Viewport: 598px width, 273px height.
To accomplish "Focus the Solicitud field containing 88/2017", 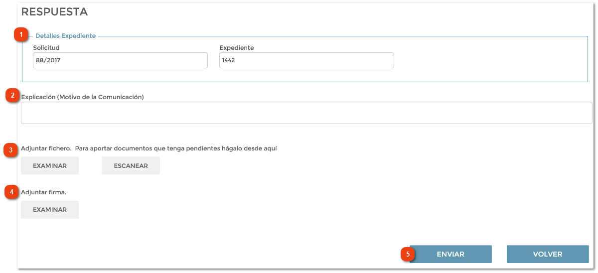I will [x=120, y=60].
